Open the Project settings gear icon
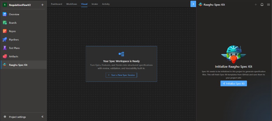This screenshot has width=272, height=121. tap(5, 117)
